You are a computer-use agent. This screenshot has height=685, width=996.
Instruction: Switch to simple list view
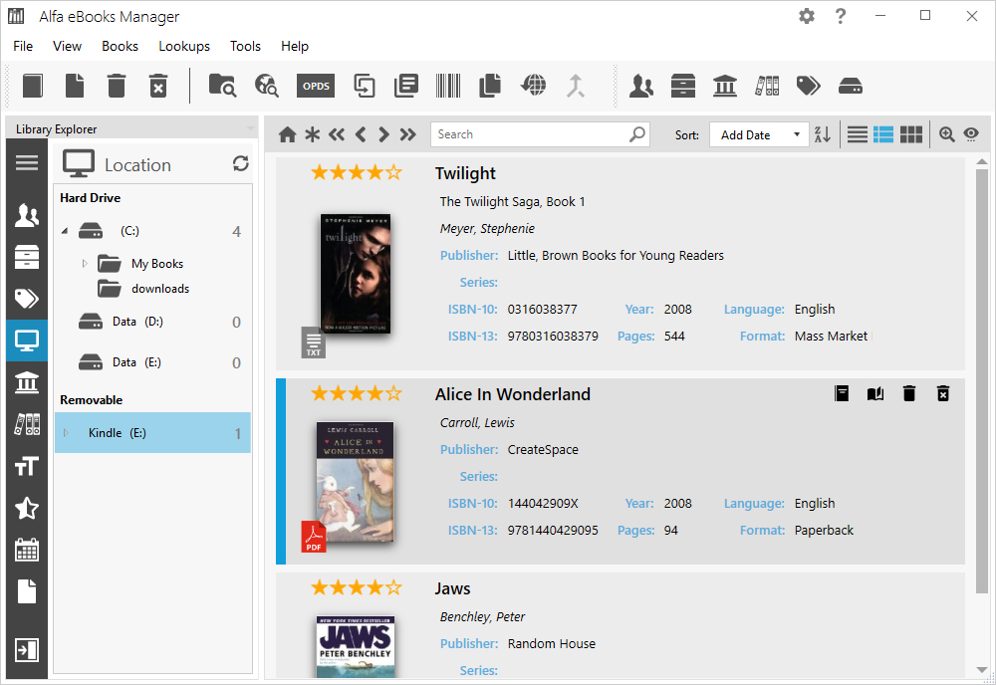pos(857,134)
